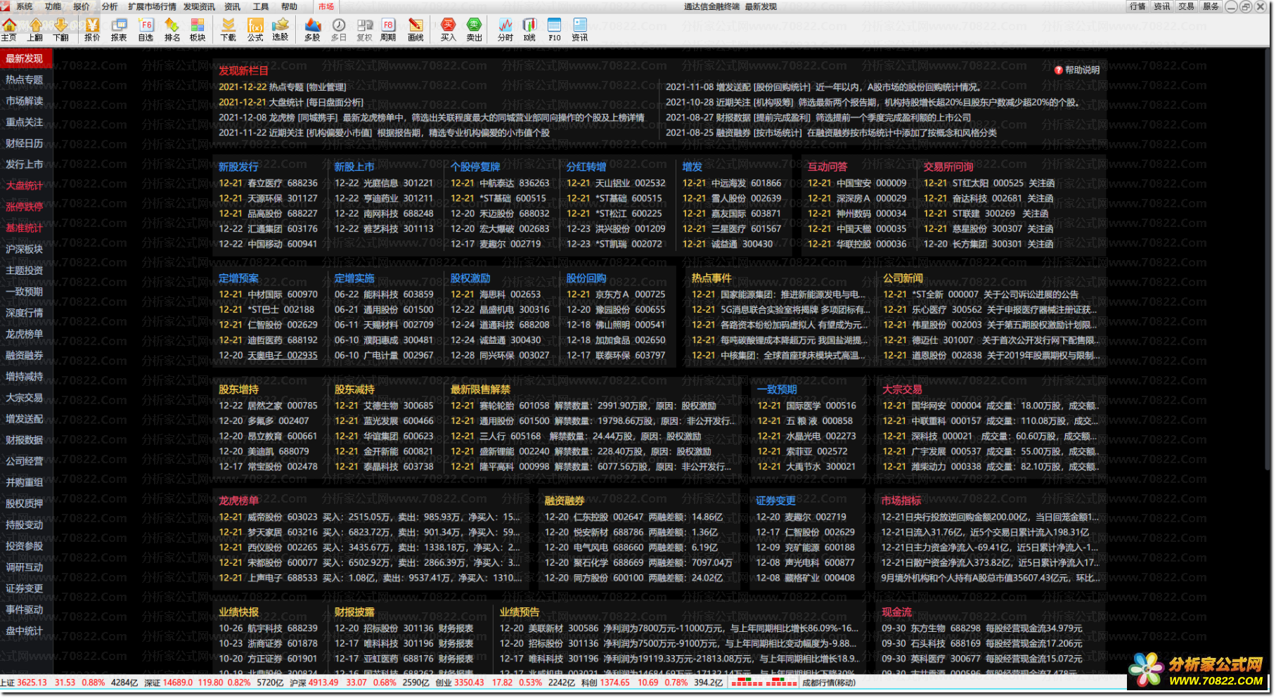Open the 帮助 menu
The image size is (1276, 698).
(x=289, y=6)
